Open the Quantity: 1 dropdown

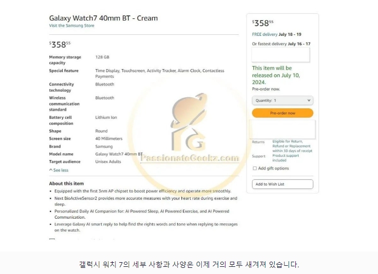point(282,100)
